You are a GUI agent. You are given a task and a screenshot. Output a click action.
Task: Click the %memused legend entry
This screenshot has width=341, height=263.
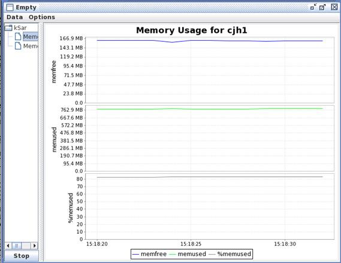coord(230,254)
